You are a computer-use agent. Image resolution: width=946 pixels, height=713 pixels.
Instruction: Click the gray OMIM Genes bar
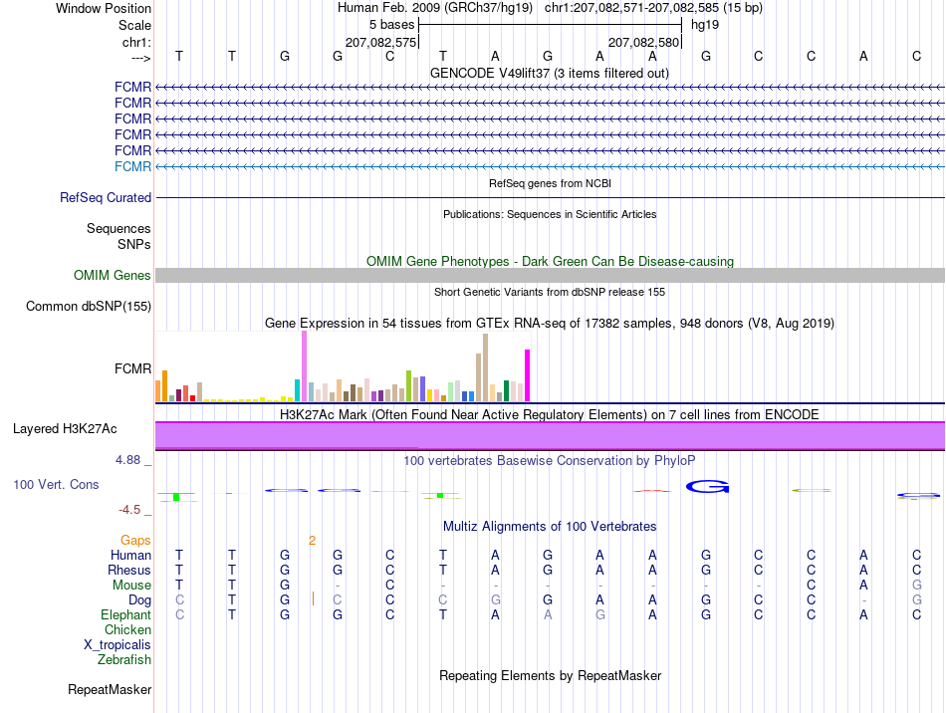tap(550, 276)
